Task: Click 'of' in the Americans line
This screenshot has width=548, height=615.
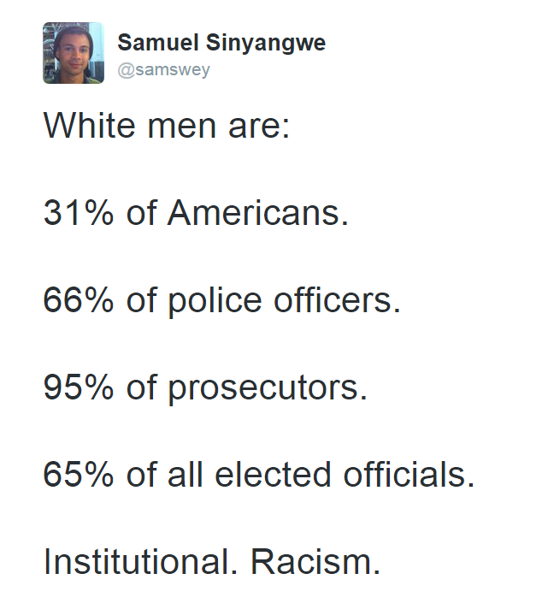Action: (142, 213)
